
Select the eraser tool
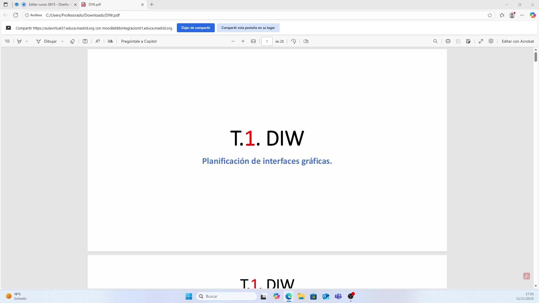point(72,41)
